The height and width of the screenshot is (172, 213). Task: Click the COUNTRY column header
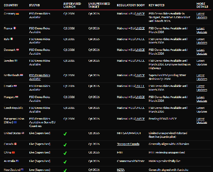[x=11, y=5]
